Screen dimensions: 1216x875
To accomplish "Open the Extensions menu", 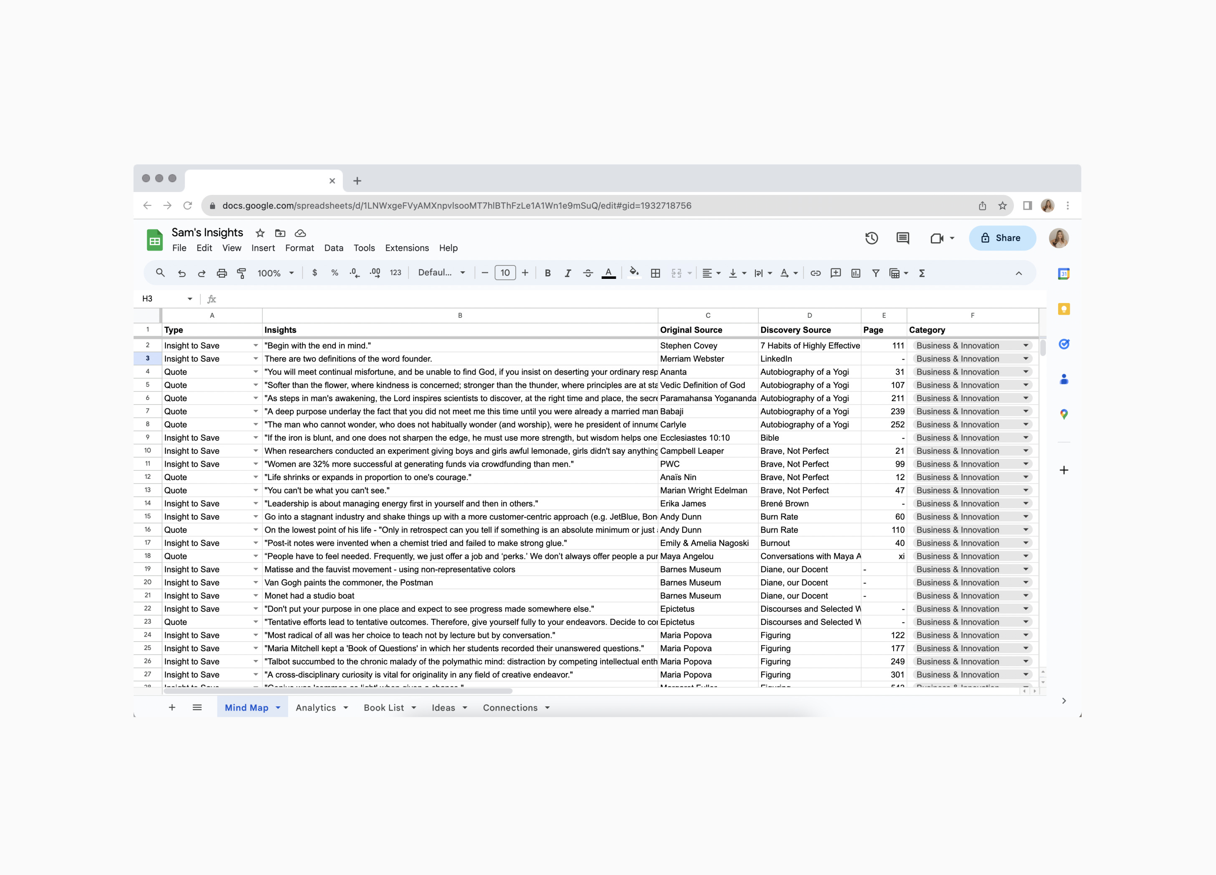I will (406, 248).
